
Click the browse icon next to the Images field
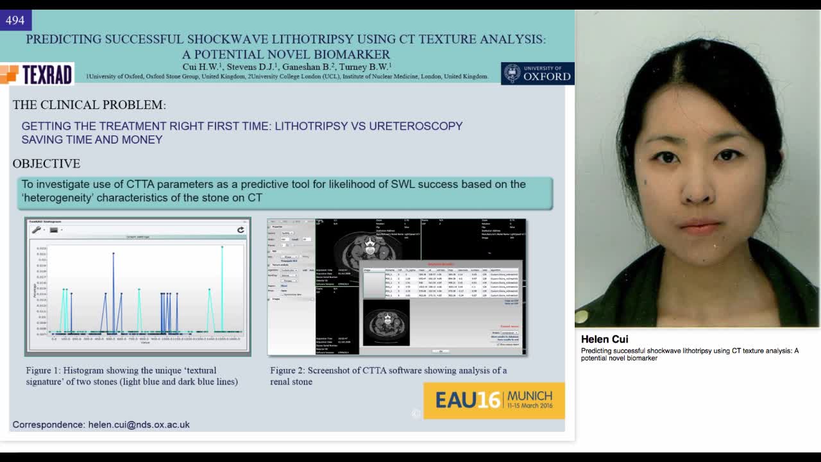pos(312,299)
